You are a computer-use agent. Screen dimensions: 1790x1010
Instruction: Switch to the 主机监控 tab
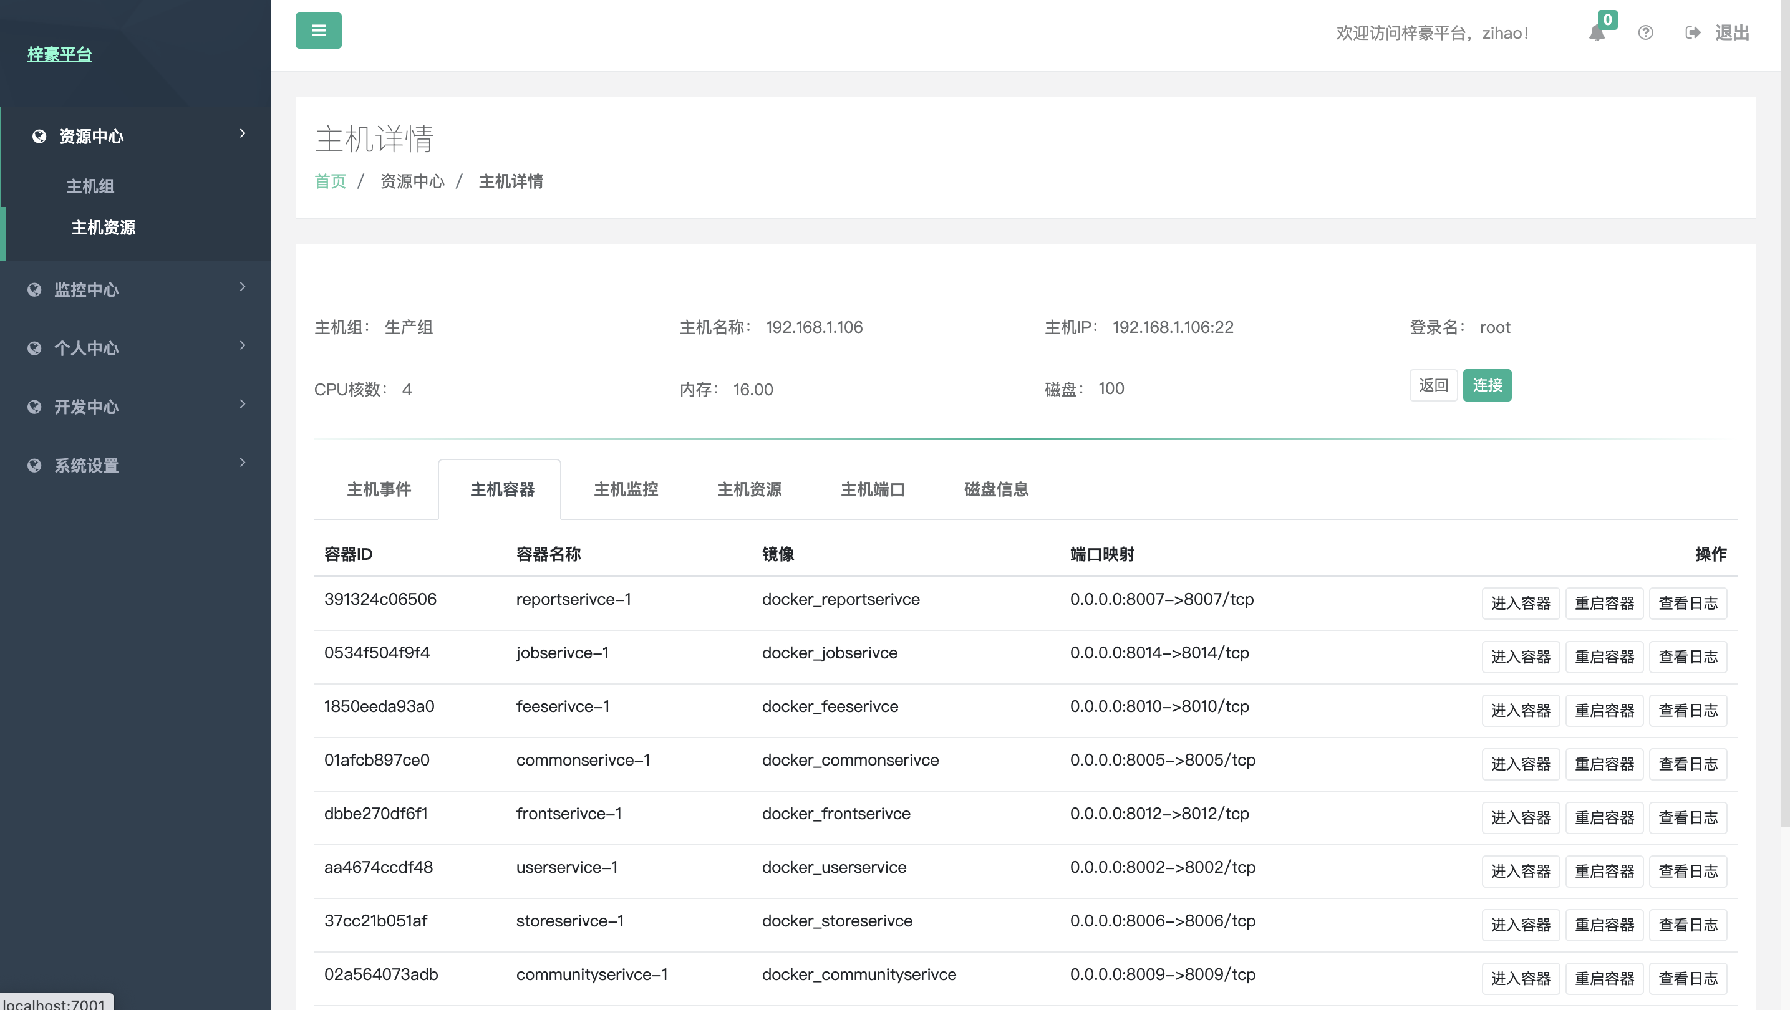coord(626,489)
